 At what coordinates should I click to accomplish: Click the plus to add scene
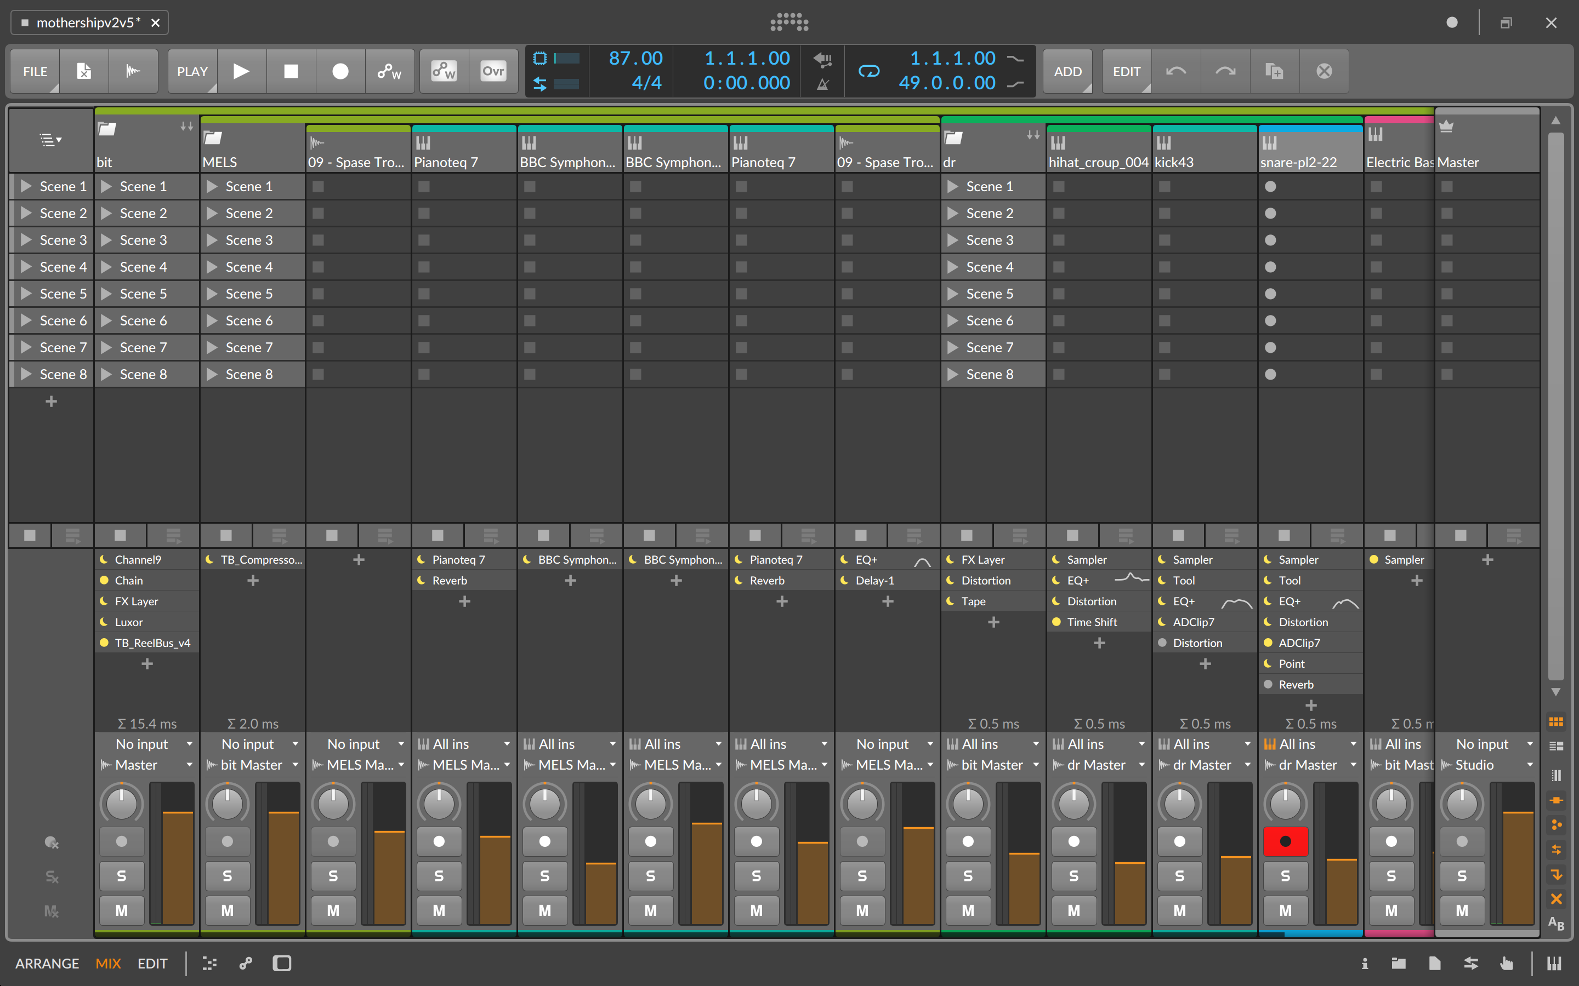tap(52, 401)
